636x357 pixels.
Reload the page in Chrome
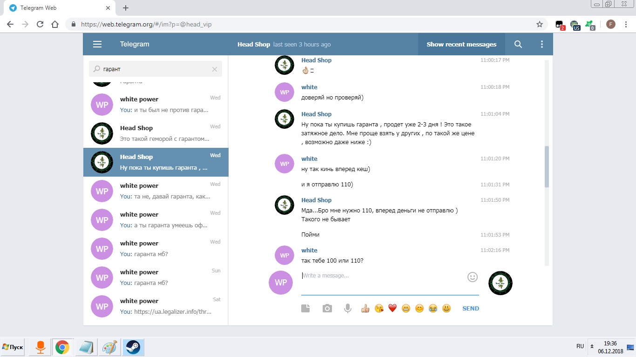pyautogui.click(x=40, y=24)
